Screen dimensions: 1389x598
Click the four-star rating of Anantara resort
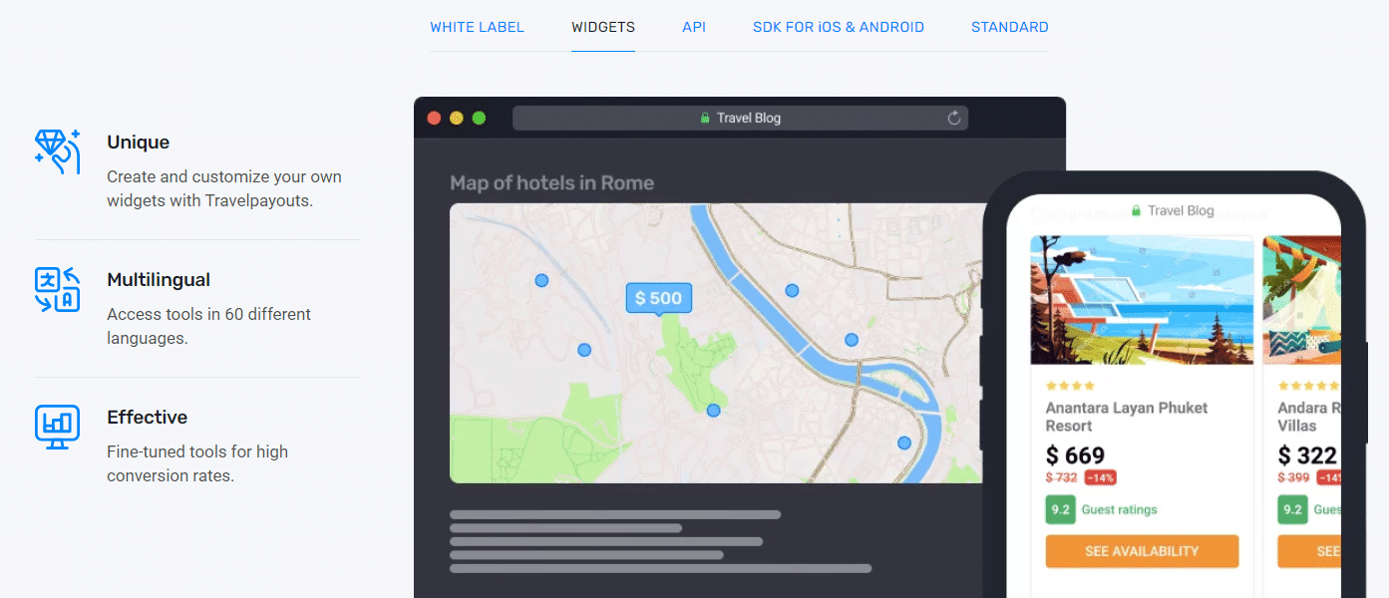point(1070,386)
